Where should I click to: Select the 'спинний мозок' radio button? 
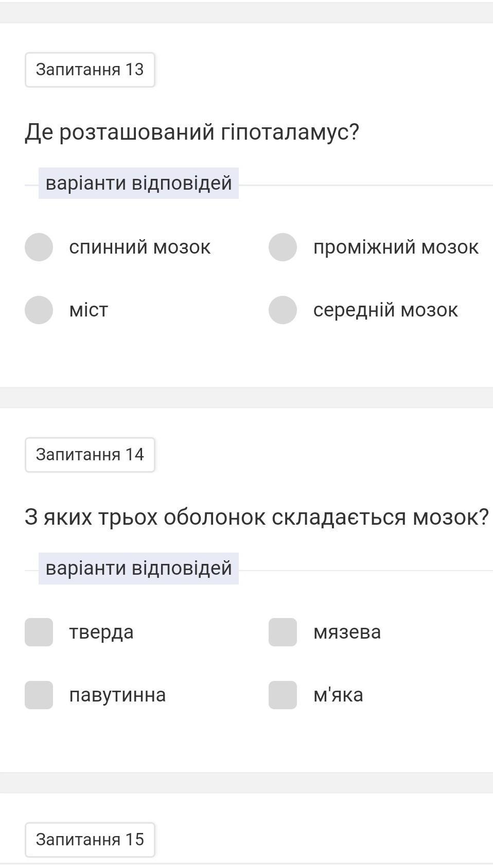39,247
